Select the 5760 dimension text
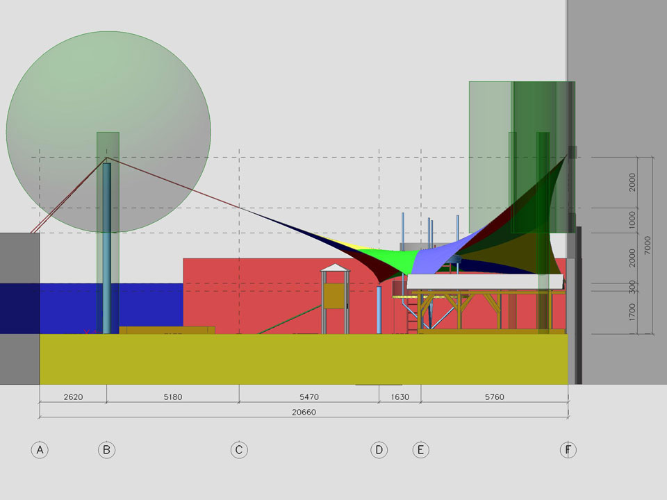 tap(494, 397)
